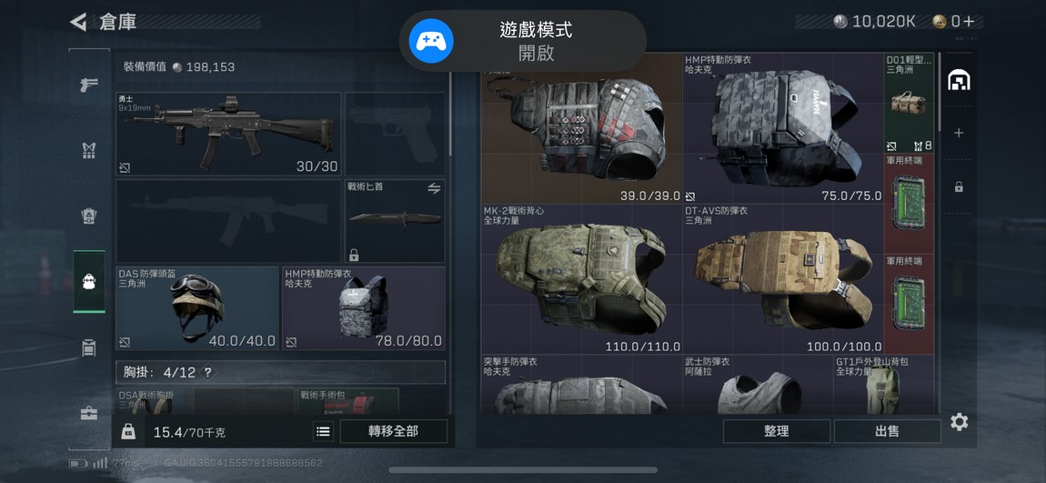Select the DT-AVS防彈衣 armor item
The height and width of the screenshot is (483, 1046).
click(783, 279)
